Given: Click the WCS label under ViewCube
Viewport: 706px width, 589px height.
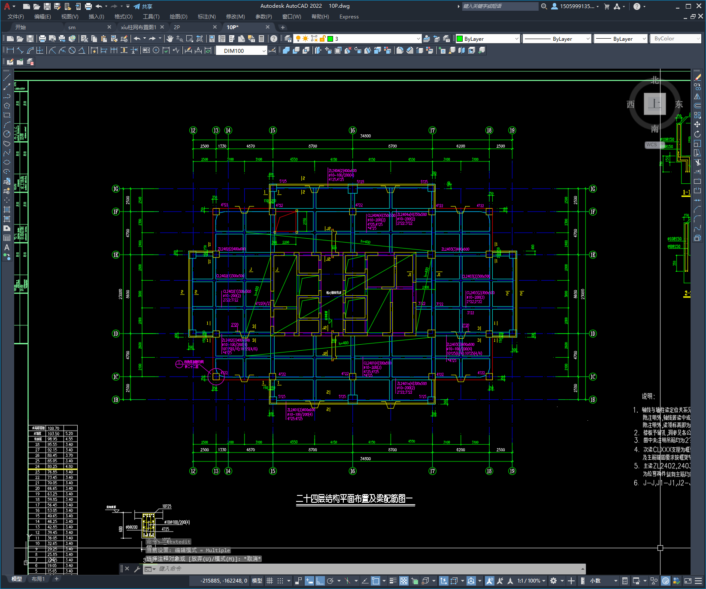Looking at the screenshot, I should (x=651, y=145).
